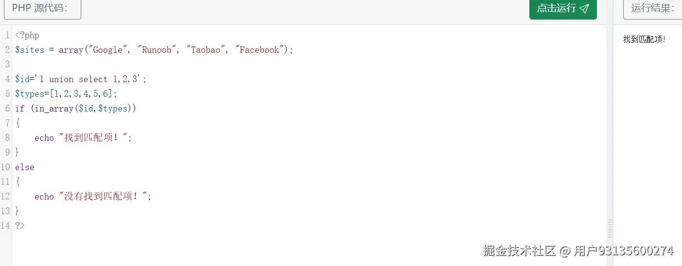
Task: Click the "Google" string in the code
Action: pos(108,50)
